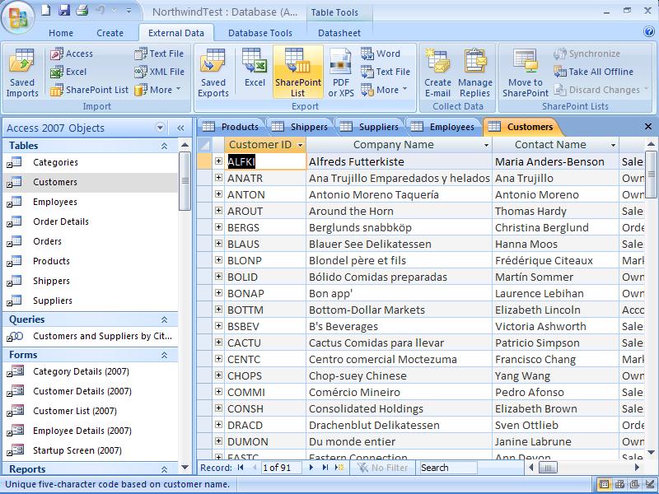Click the current record number box

(x=281, y=468)
